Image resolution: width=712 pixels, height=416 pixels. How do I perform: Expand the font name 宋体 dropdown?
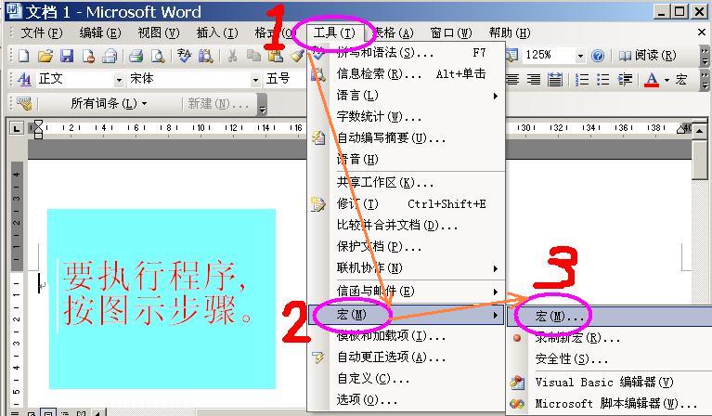coord(255,80)
